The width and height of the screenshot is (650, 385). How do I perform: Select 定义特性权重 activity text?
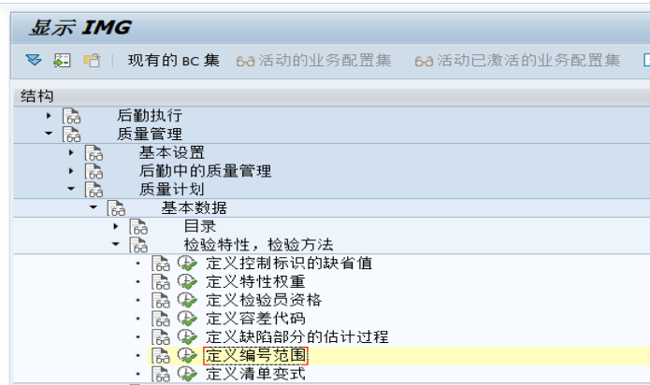pos(255,281)
